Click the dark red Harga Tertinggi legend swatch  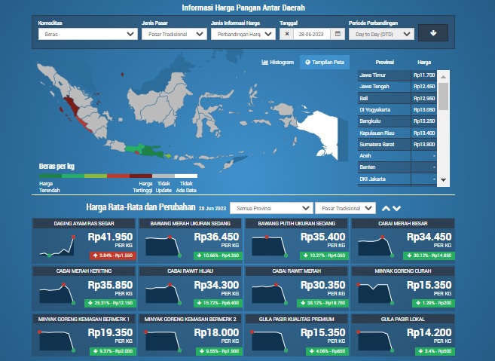(x=141, y=176)
